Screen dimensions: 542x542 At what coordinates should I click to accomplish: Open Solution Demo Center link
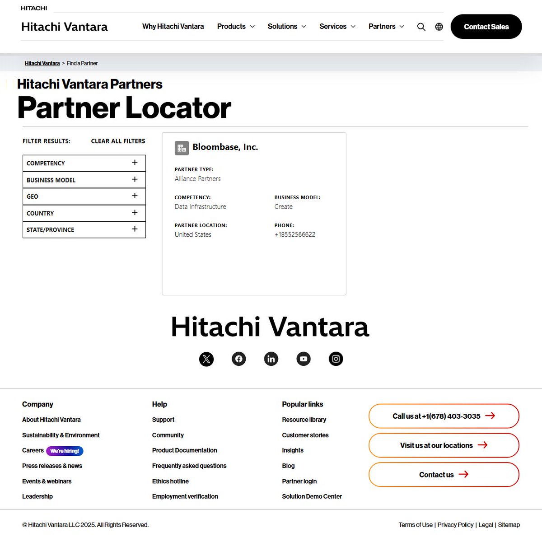(x=312, y=496)
